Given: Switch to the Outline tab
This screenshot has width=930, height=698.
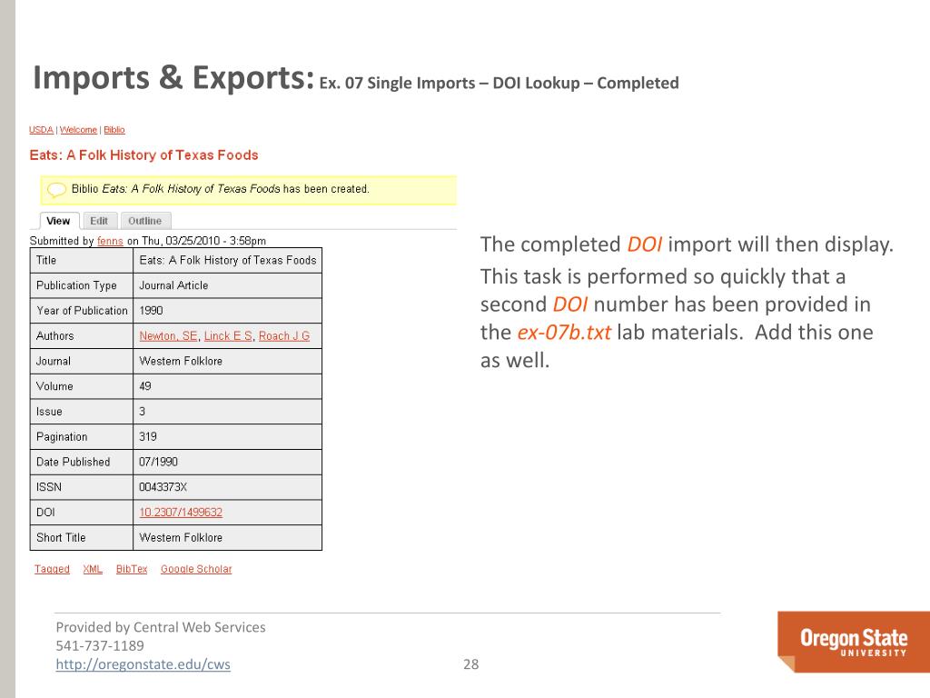Looking at the screenshot, I should tap(144, 221).
